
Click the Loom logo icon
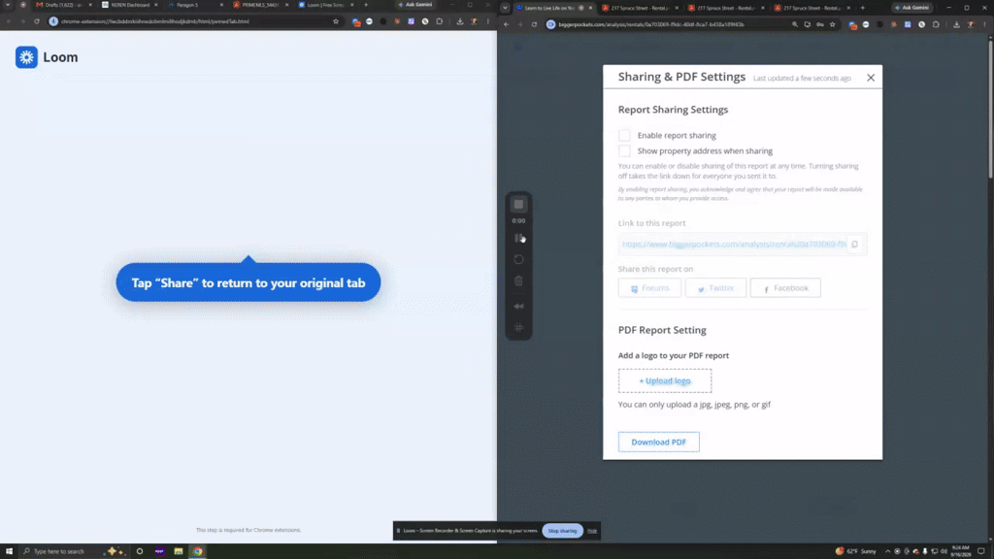coord(26,57)
